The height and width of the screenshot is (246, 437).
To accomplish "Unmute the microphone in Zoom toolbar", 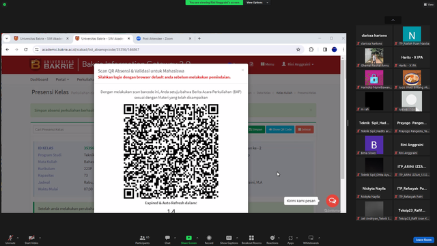I will (x=10, y=239).
